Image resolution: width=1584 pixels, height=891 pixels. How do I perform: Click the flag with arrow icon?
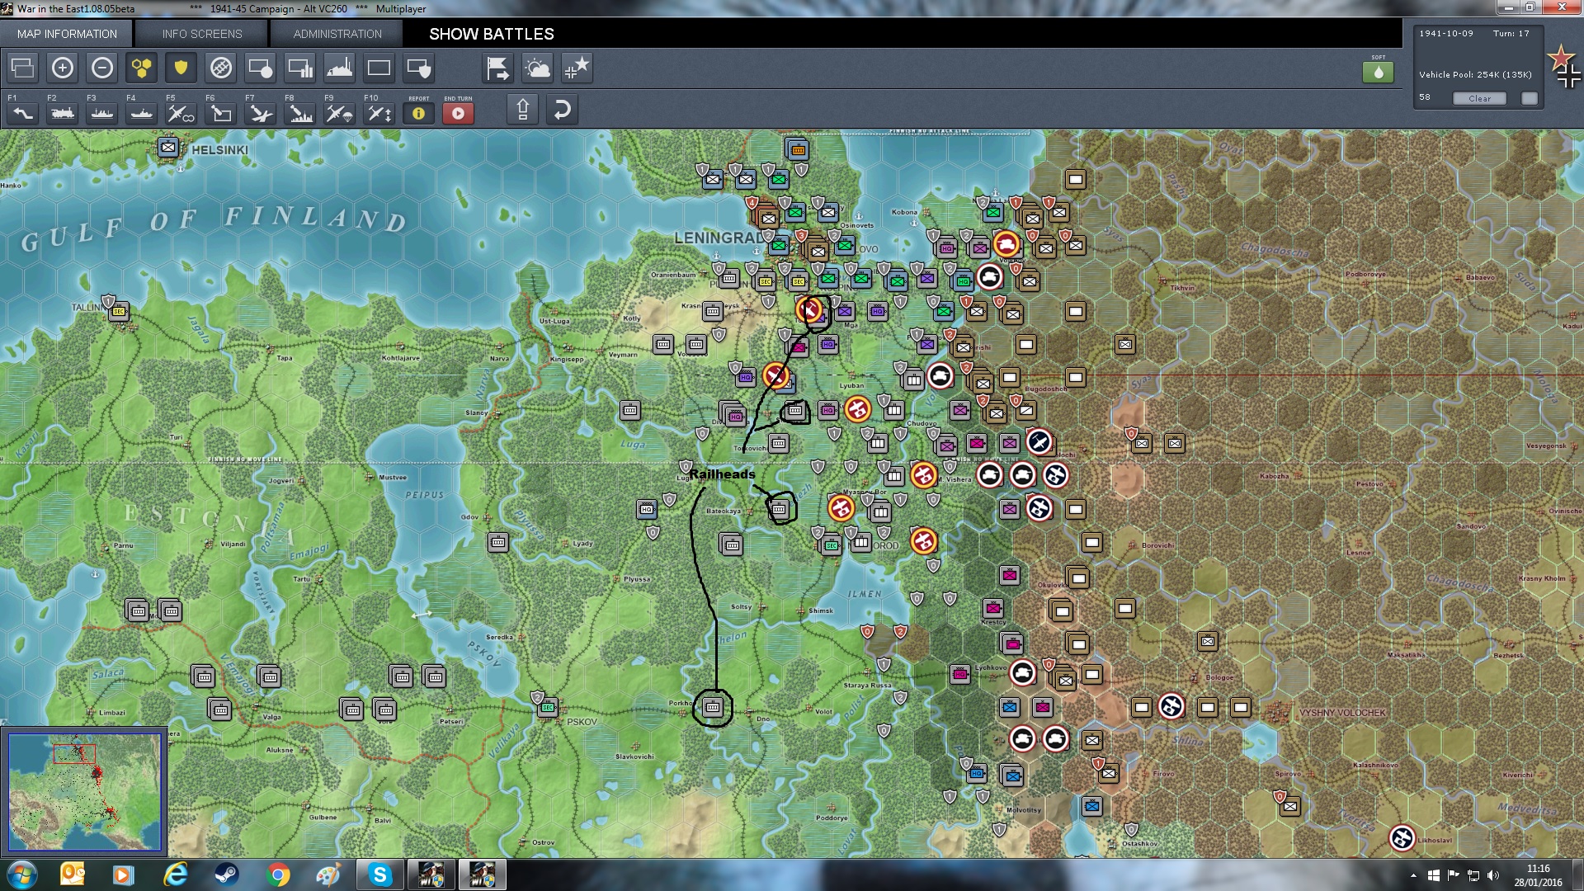click(498, 68)
